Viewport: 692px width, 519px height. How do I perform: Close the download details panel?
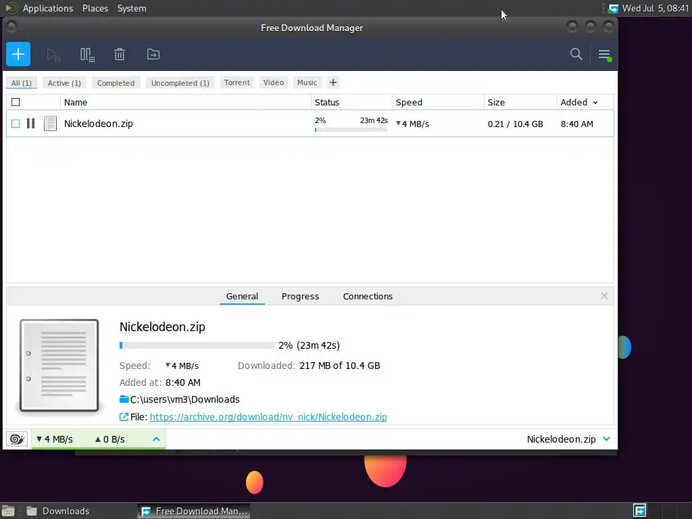coord(604,296)
